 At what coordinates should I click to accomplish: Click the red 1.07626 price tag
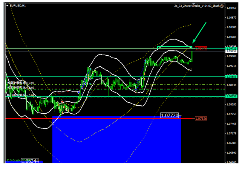coord(201,119)
